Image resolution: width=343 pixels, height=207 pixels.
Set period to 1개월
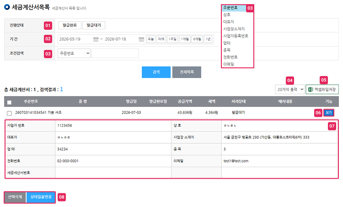pyautogui.click(x=185, y=39)
